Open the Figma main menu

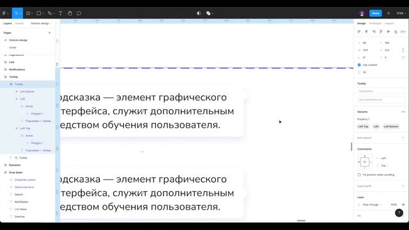tap(5, 13)
